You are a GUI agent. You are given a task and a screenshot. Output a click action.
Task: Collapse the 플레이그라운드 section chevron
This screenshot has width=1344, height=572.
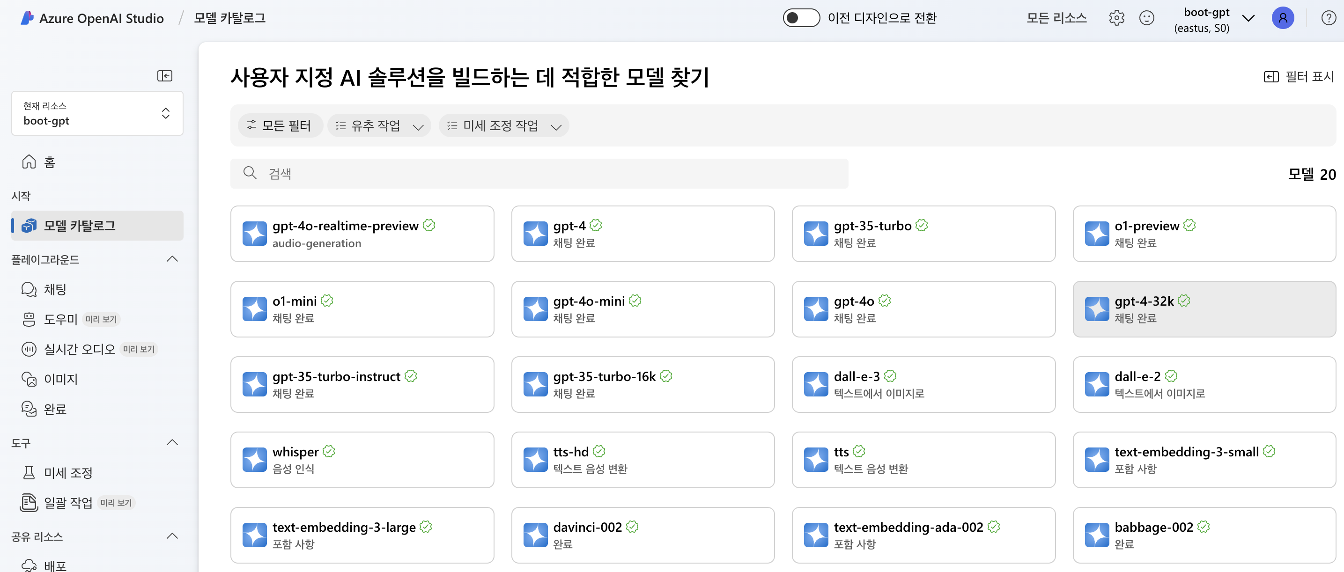(x=172, y=259)
